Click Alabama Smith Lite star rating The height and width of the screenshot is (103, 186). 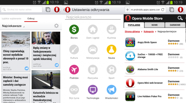(x=173, y=71)
